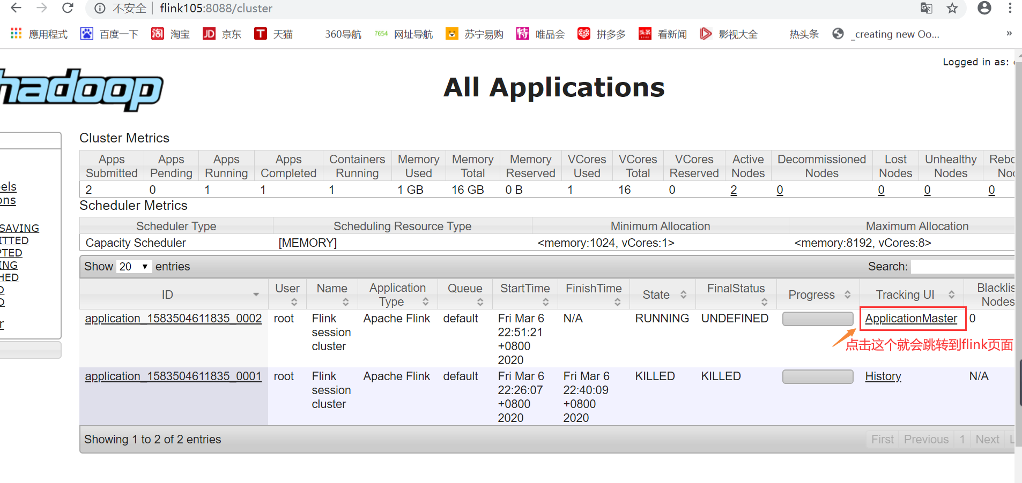Open the 拼多多 bookmark
The image size is (1022, 483).
point(602,34)
